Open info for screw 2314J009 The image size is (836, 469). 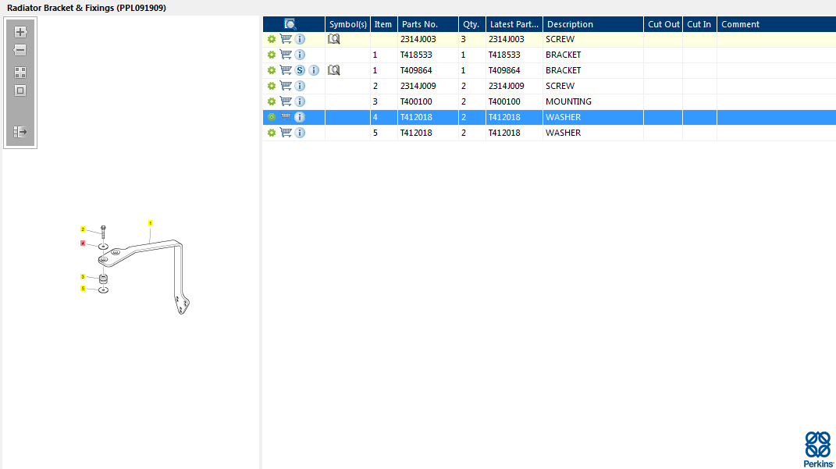point(300,86)
